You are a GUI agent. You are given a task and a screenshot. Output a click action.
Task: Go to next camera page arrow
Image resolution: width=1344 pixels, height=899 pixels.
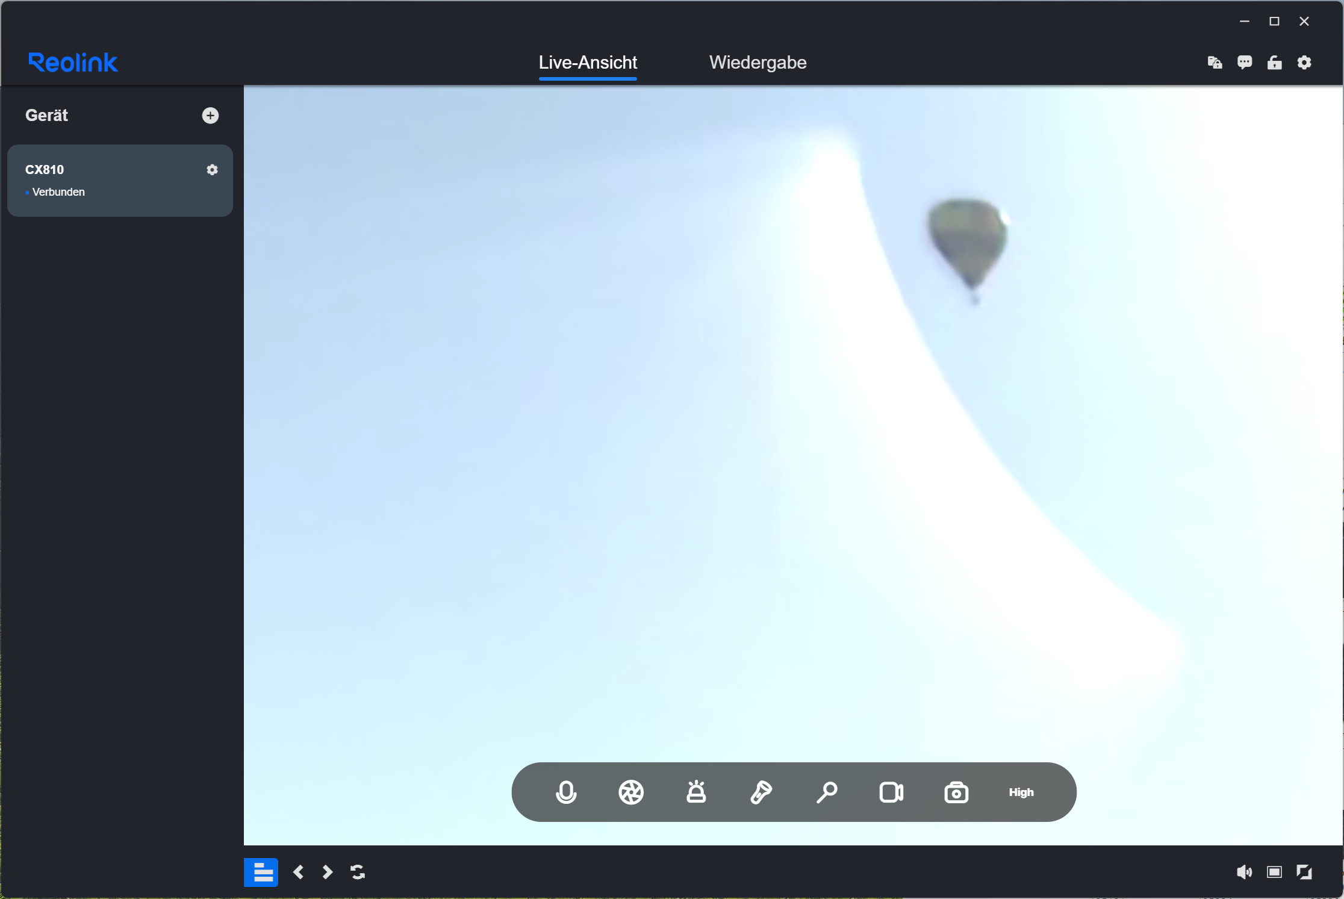click(328, 872)
